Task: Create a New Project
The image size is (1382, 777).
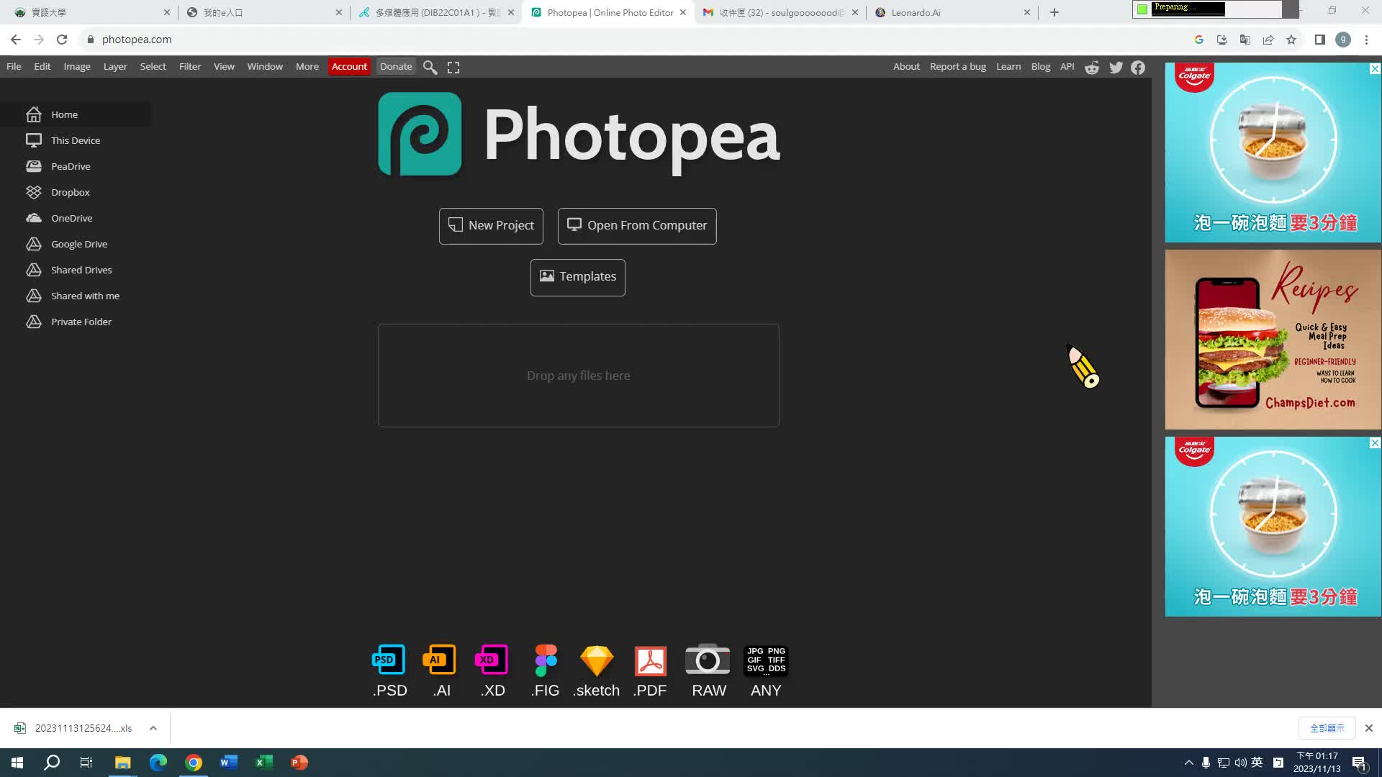Action: 491,226
